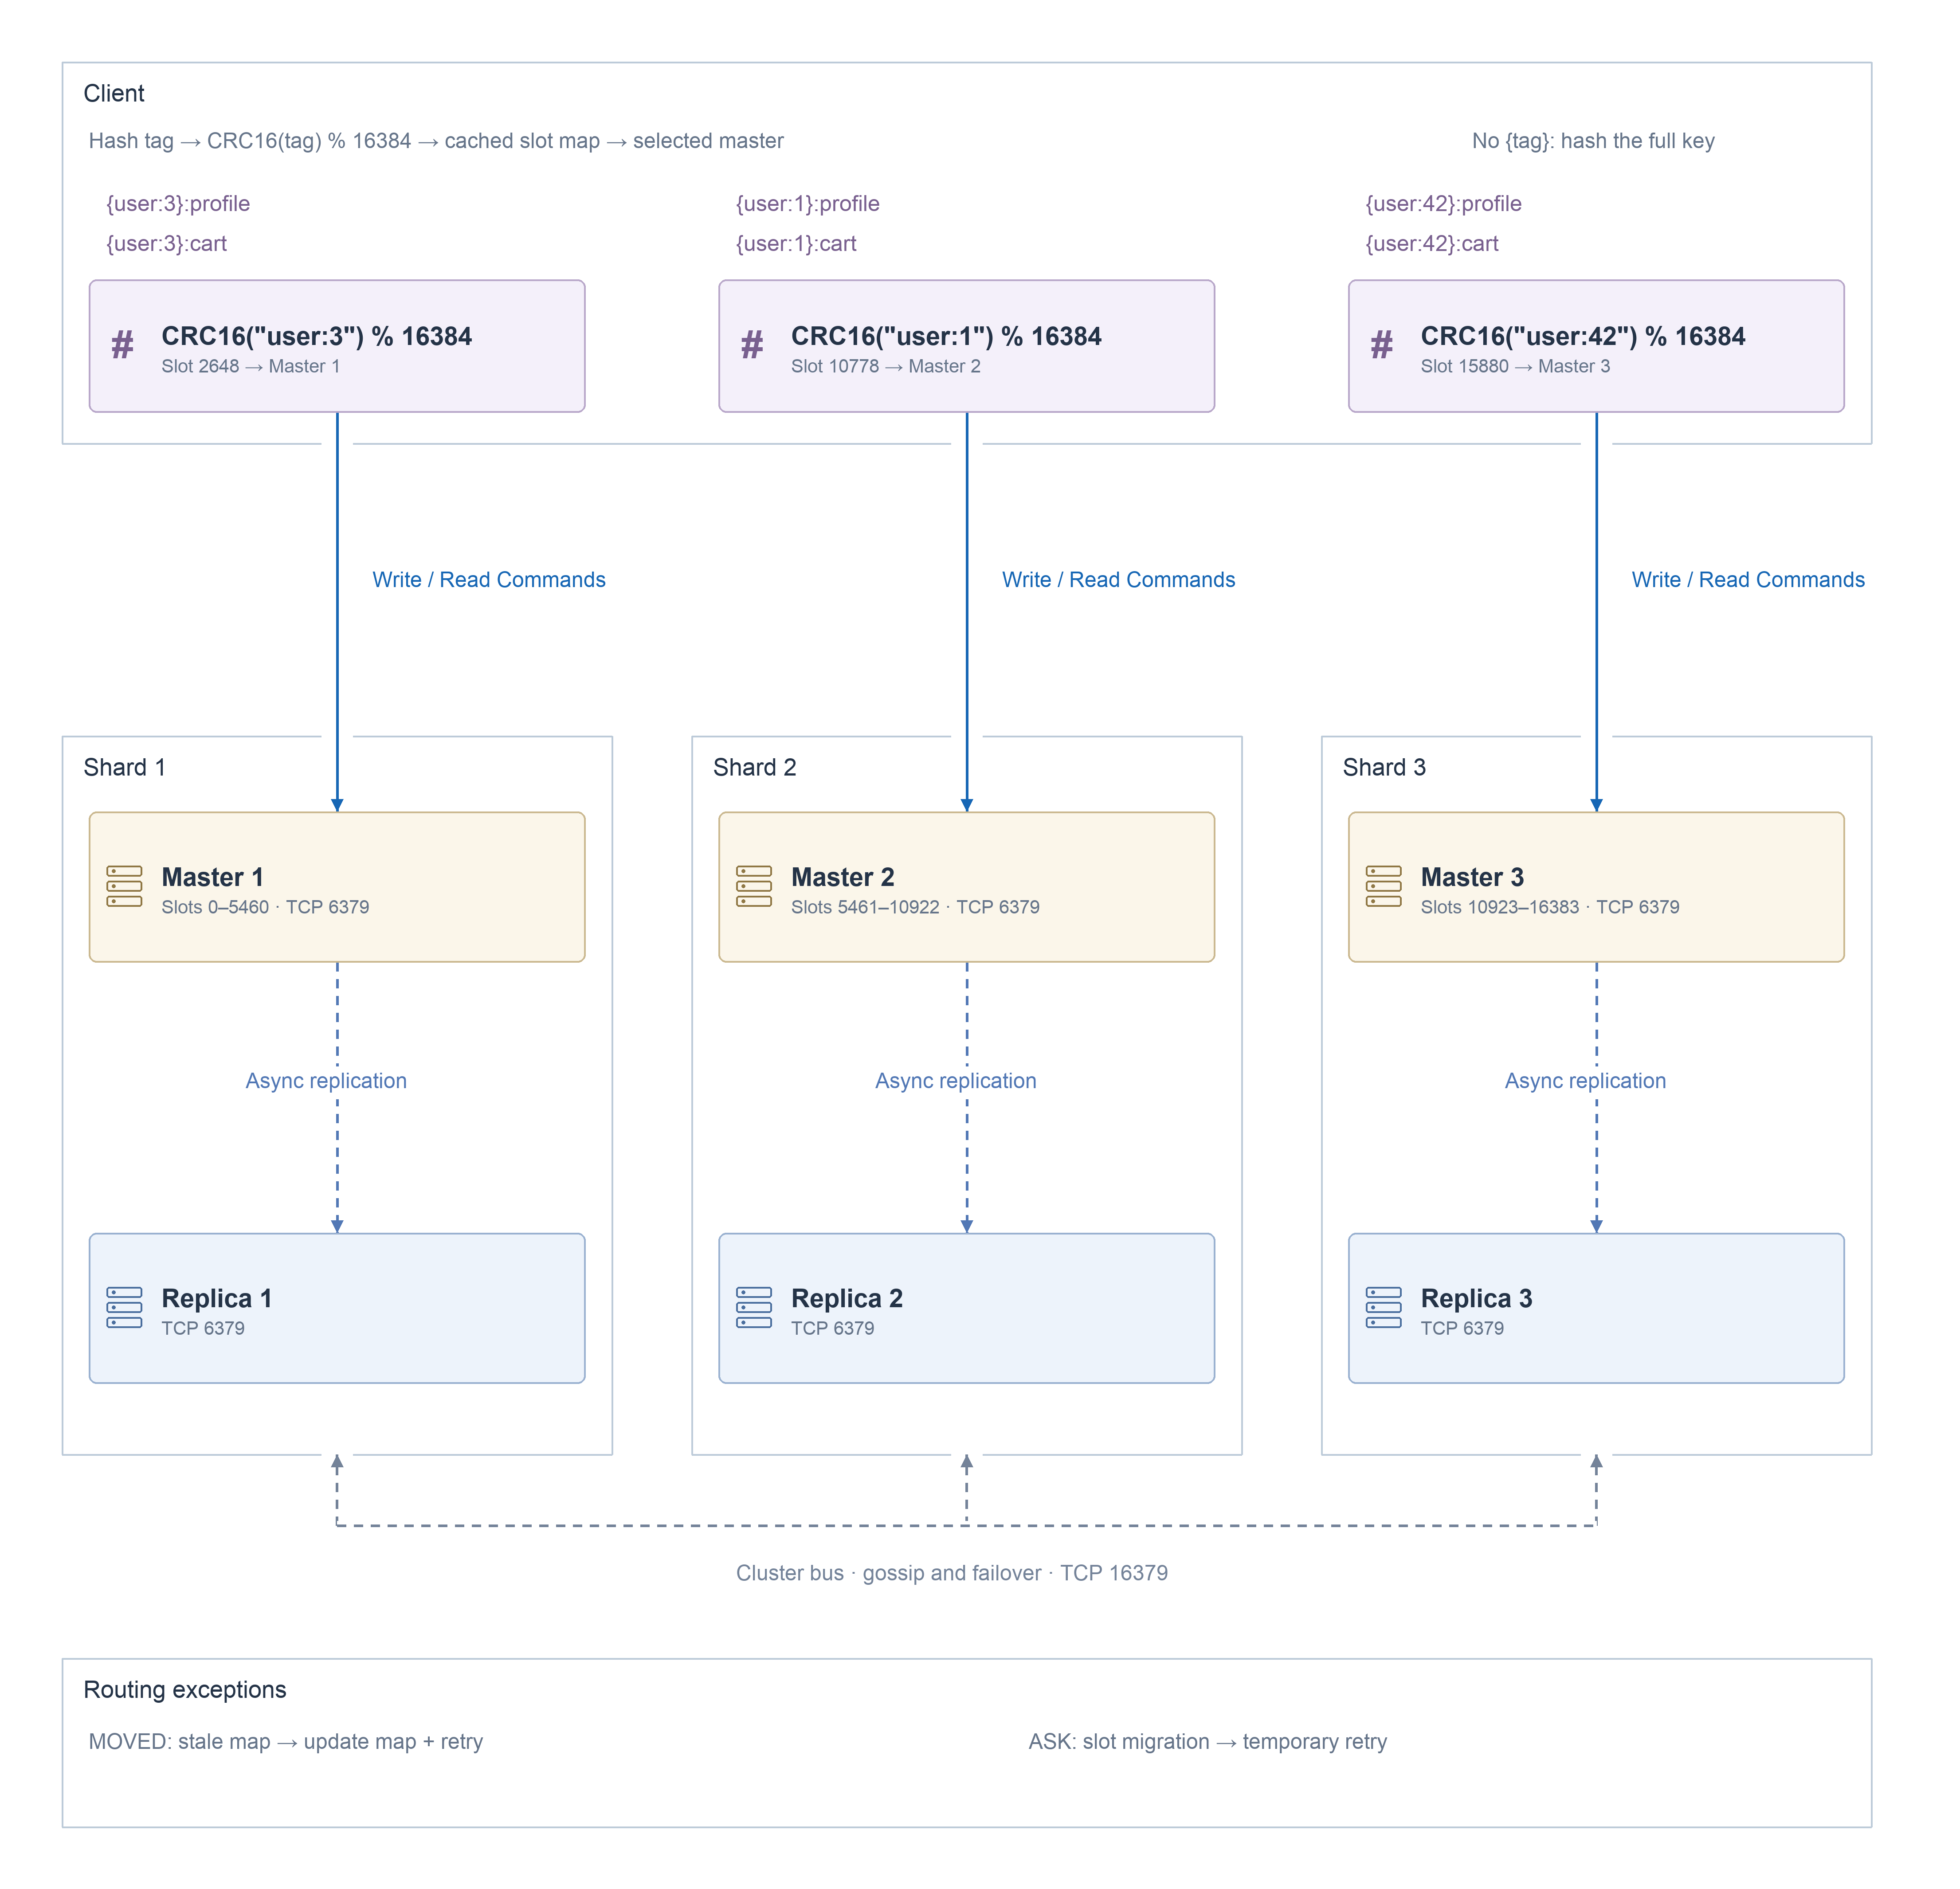The width and height of the screenshot is (1960, 1889).
Task: Click the {user:1}:profile key text
Action: click(808, 203)
